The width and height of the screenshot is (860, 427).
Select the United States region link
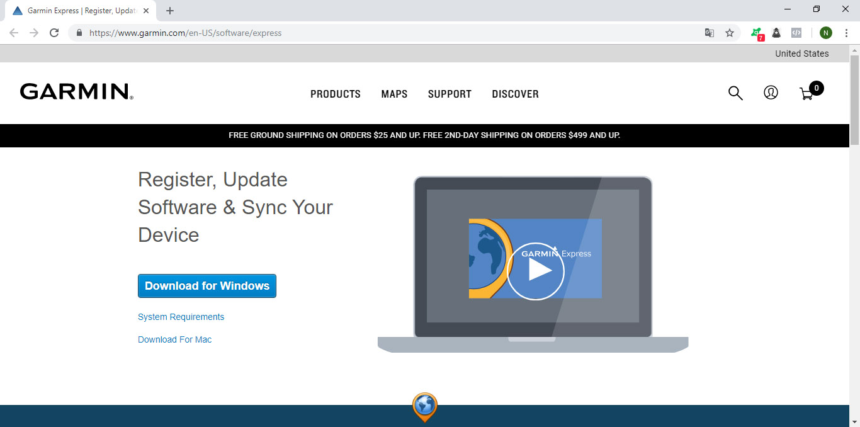801,54
